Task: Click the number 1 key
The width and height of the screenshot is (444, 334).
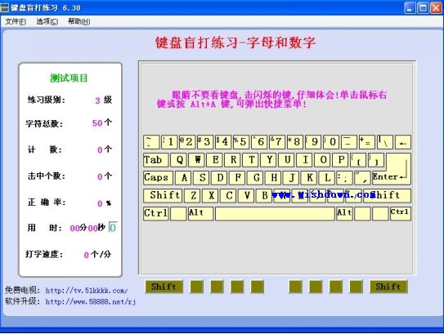Action: click(x=169, y=142)
